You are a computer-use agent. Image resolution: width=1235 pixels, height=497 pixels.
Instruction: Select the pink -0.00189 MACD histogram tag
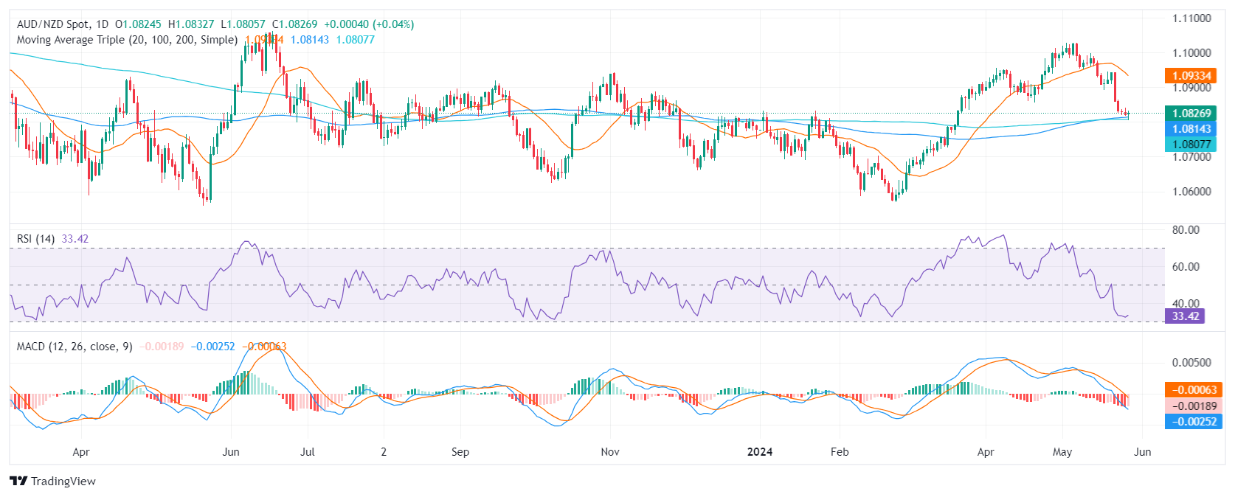tap(1193, 406)
